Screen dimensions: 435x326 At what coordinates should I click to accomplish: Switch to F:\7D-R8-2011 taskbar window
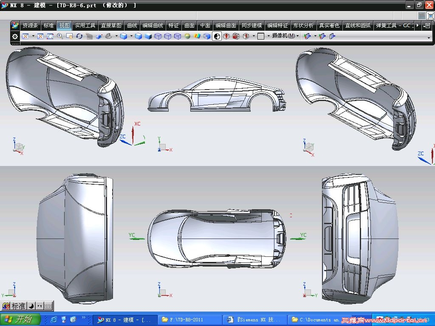pos(190,320)
